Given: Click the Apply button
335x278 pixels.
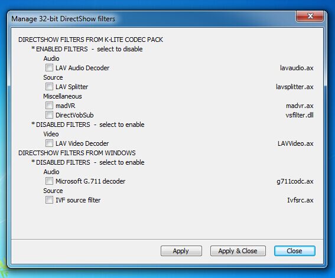Looking at the screenshot, I should [181, 251].
